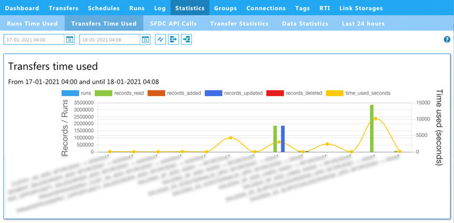454x223 pixels.
Task: Click the toolbar icon with right-pointing arrow after bars
Action: pos(174,40)
